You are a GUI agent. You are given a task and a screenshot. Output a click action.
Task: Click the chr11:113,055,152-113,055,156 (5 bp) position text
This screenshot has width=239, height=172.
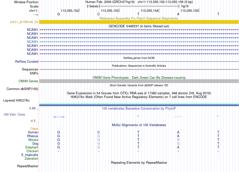tap(165, 2)
